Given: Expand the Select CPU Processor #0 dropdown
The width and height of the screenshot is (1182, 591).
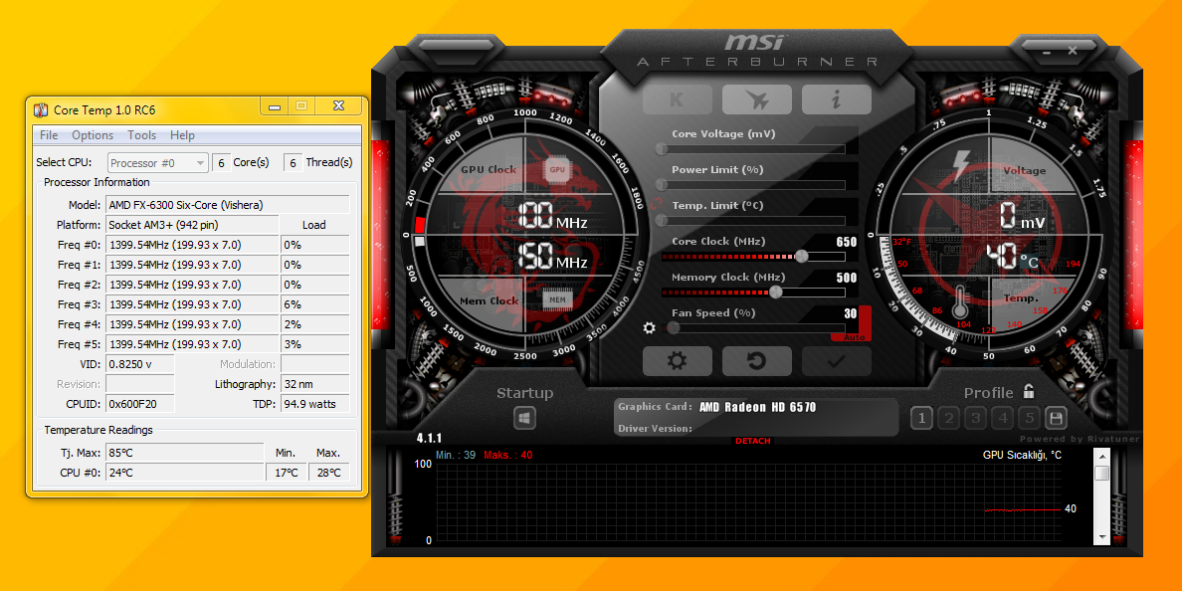Looking at the screenshot, I should [x=158, y=163].
